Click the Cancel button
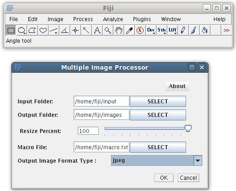 click(188, 178)
